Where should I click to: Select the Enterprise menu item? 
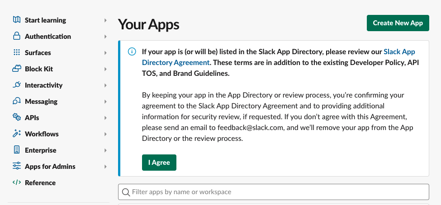point(41,150)
